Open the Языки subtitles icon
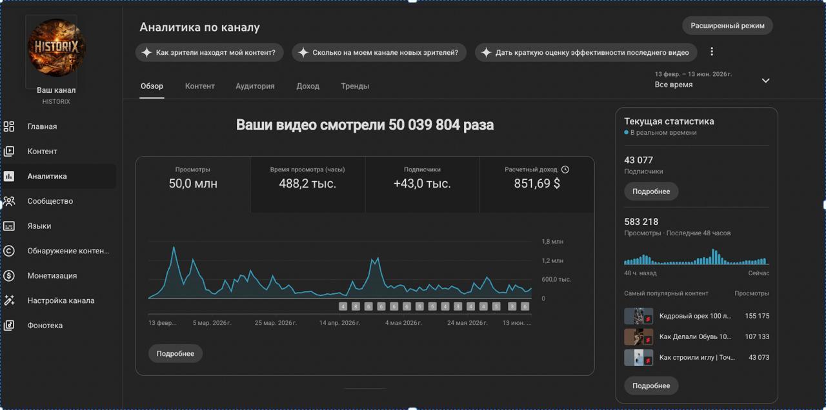 pos(9,226)
